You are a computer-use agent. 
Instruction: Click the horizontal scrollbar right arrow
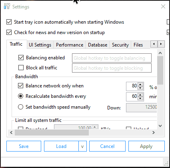coord(154,132)
